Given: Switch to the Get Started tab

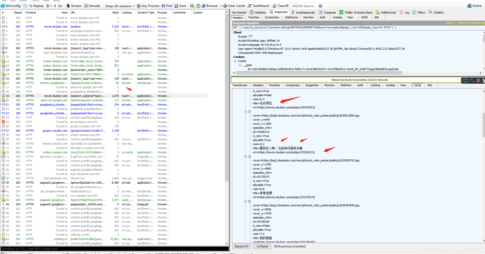Looking at the screenshot, I should (239, 12).
